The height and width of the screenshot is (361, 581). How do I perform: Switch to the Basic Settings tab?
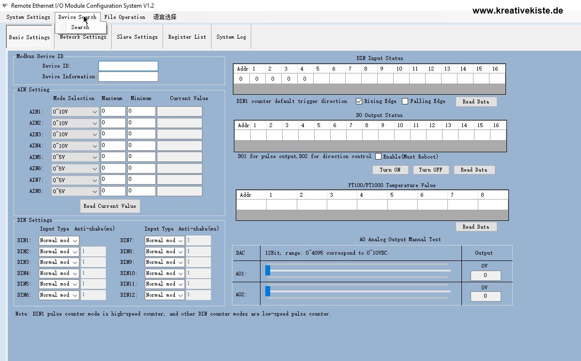[30, 37]
